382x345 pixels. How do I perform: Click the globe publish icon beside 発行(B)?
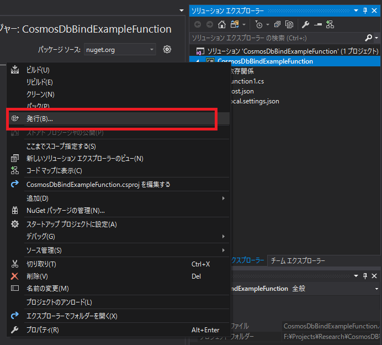click(x=15, y=118)
